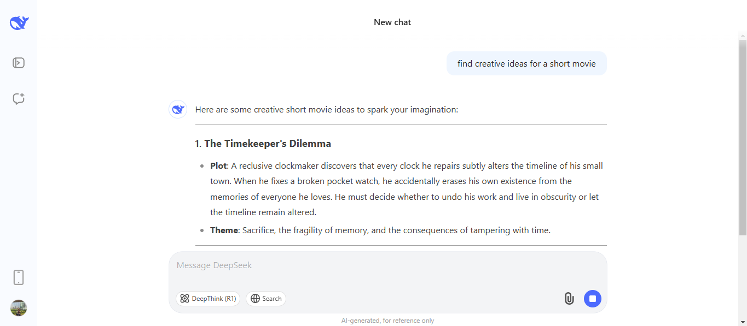Enable web Search mode
747x326 pixels.
(266, 298)
